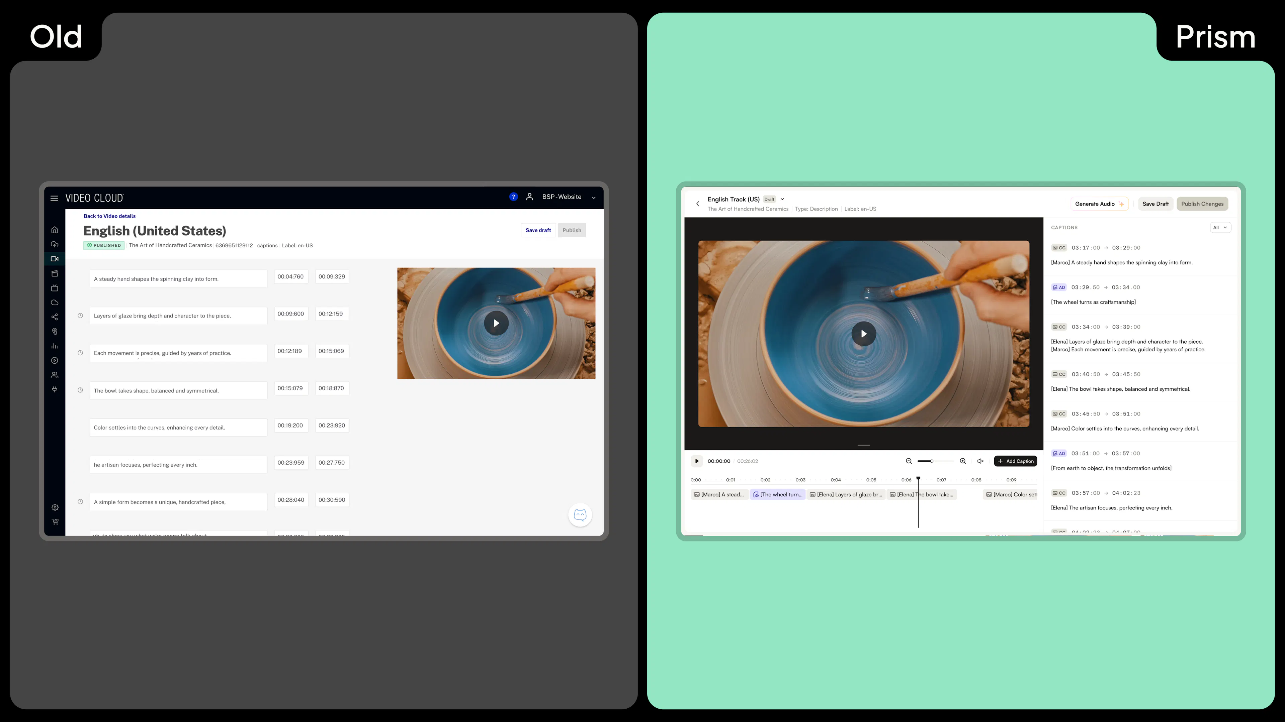The image size is (1285, 722).
Task: Click the user profile icon beside BSP-Website
Action: (x=529, y=197)
